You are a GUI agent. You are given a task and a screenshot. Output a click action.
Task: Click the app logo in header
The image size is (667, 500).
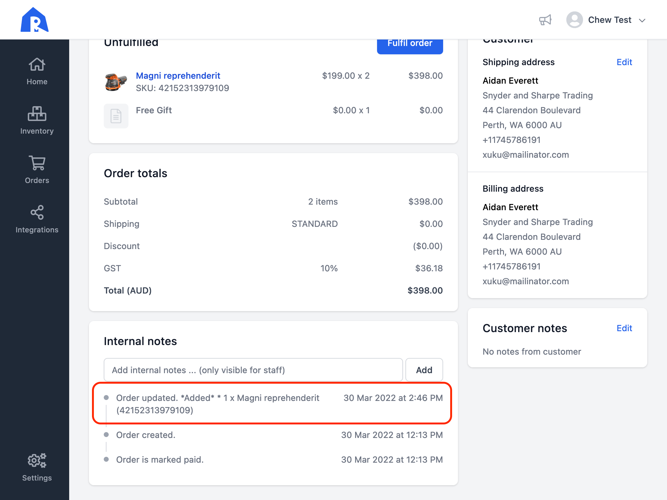pyautogui.click(x=35, y=20)
